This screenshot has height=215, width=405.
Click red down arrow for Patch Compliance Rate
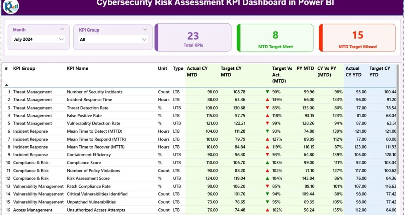coord(267,186)
